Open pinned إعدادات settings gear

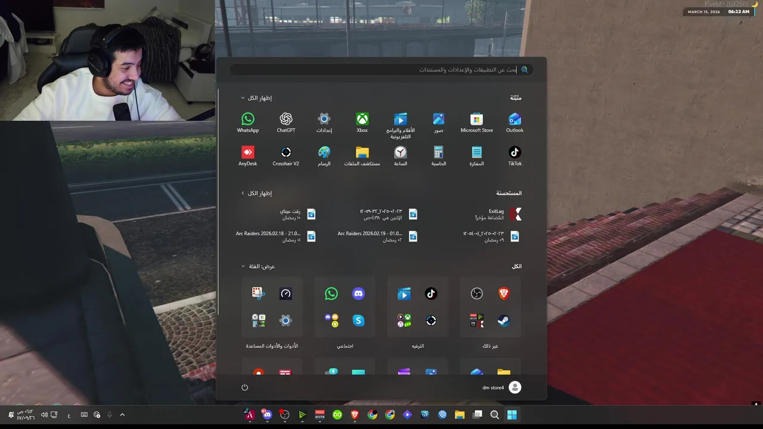pos(324,123)
